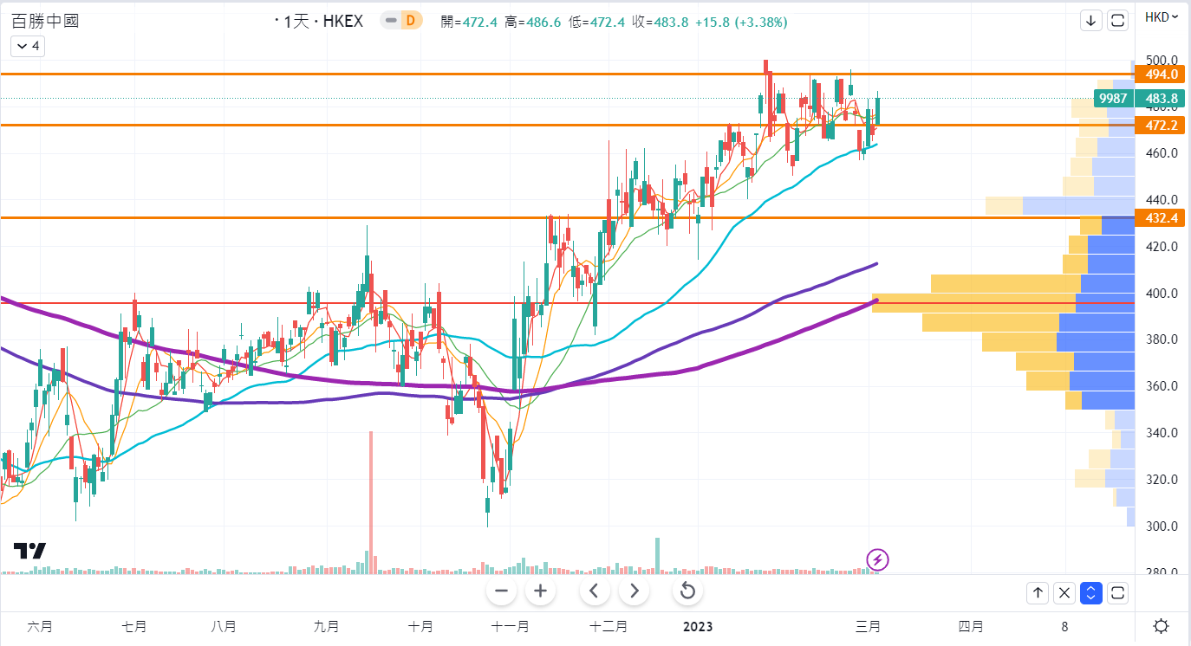The image size is (1191, 646).
Task: Select the orange 472.2 price line label
Action: (x=1162, y=126)
